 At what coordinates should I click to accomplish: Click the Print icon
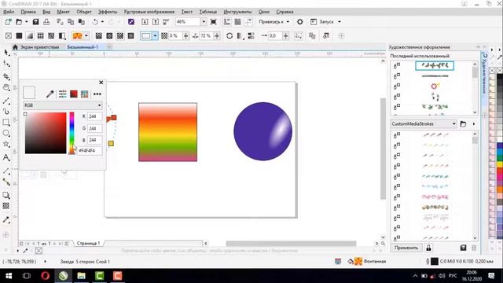pos(46,22)
